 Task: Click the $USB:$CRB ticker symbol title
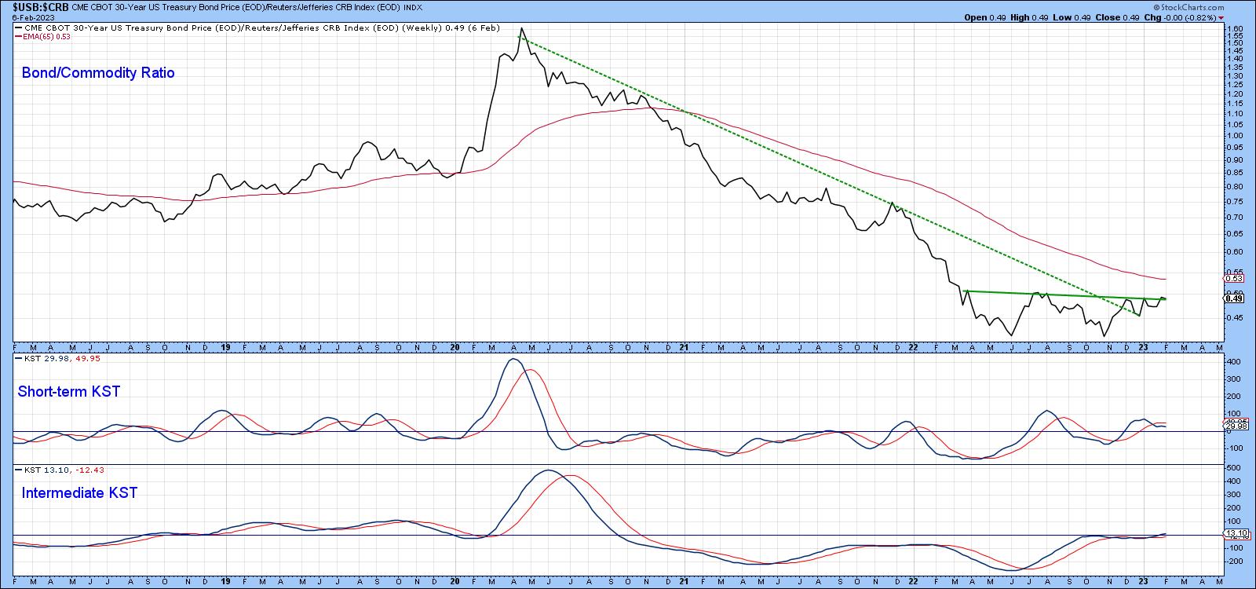tap(37, 7)
